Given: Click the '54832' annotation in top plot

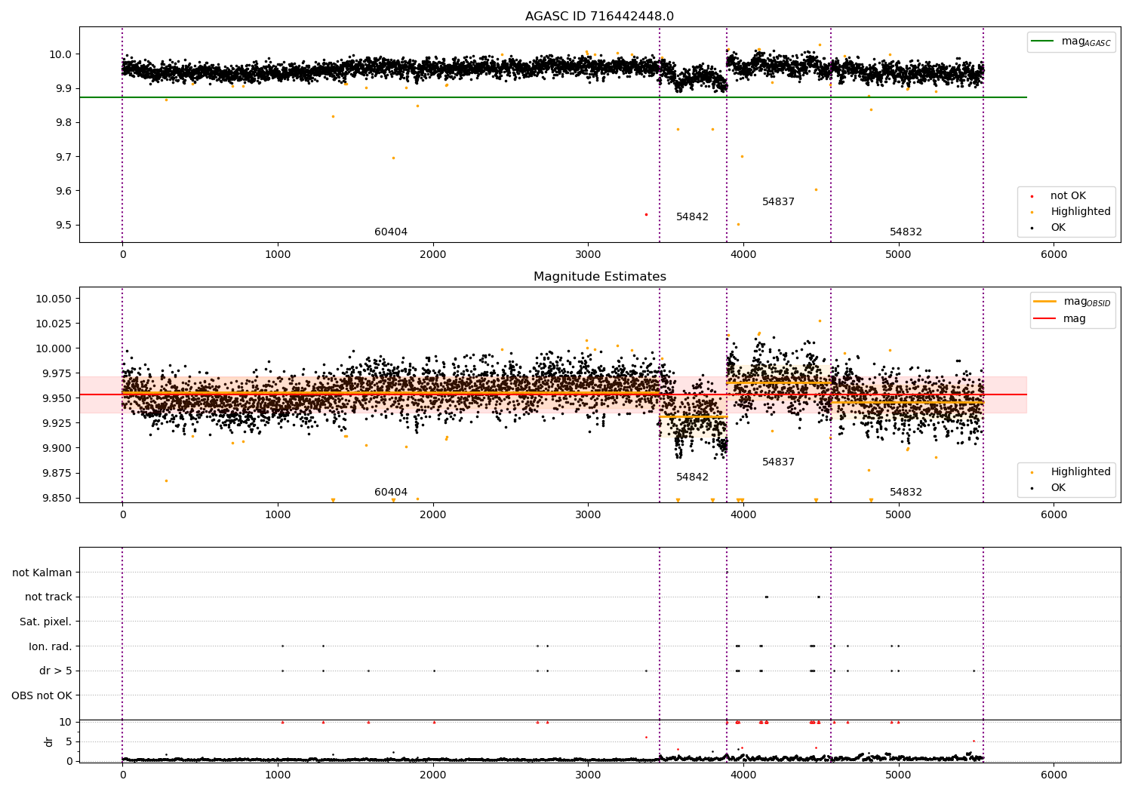Looking at the screenshot, I should [x=906, y=232].
